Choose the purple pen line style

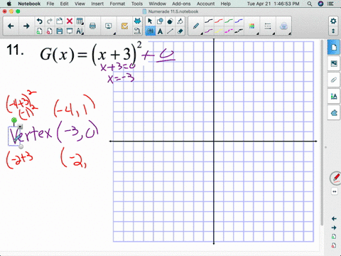[208, 31]
